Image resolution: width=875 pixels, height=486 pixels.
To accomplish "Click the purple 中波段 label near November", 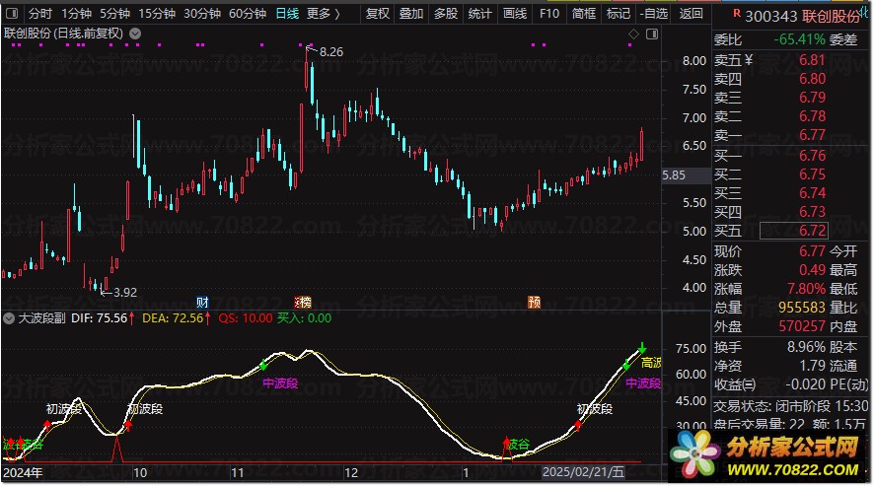I will 280,383.
